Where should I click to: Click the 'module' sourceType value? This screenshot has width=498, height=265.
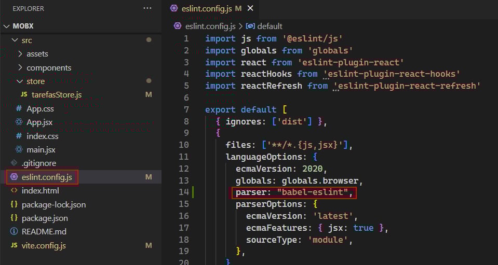328,240
